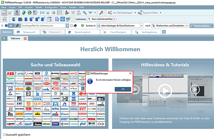This screenshot has width=214, height=139.
Task: Click the window with heart favorites icon
Action: point(54,13)
